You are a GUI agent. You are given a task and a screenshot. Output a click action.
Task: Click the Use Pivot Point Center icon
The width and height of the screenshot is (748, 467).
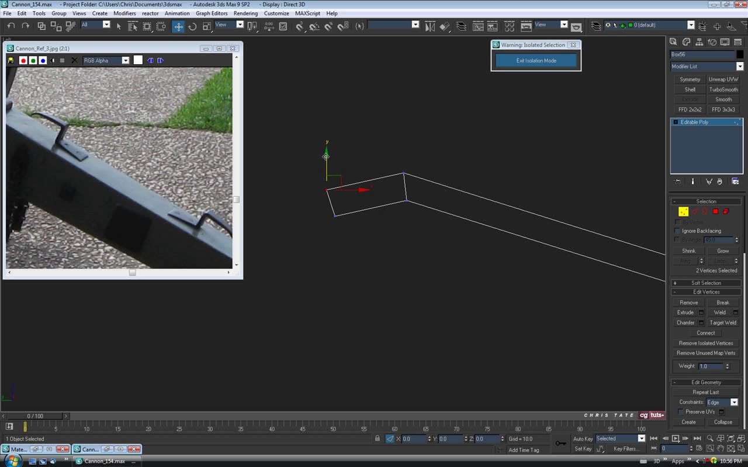click(x=252, y=26)
